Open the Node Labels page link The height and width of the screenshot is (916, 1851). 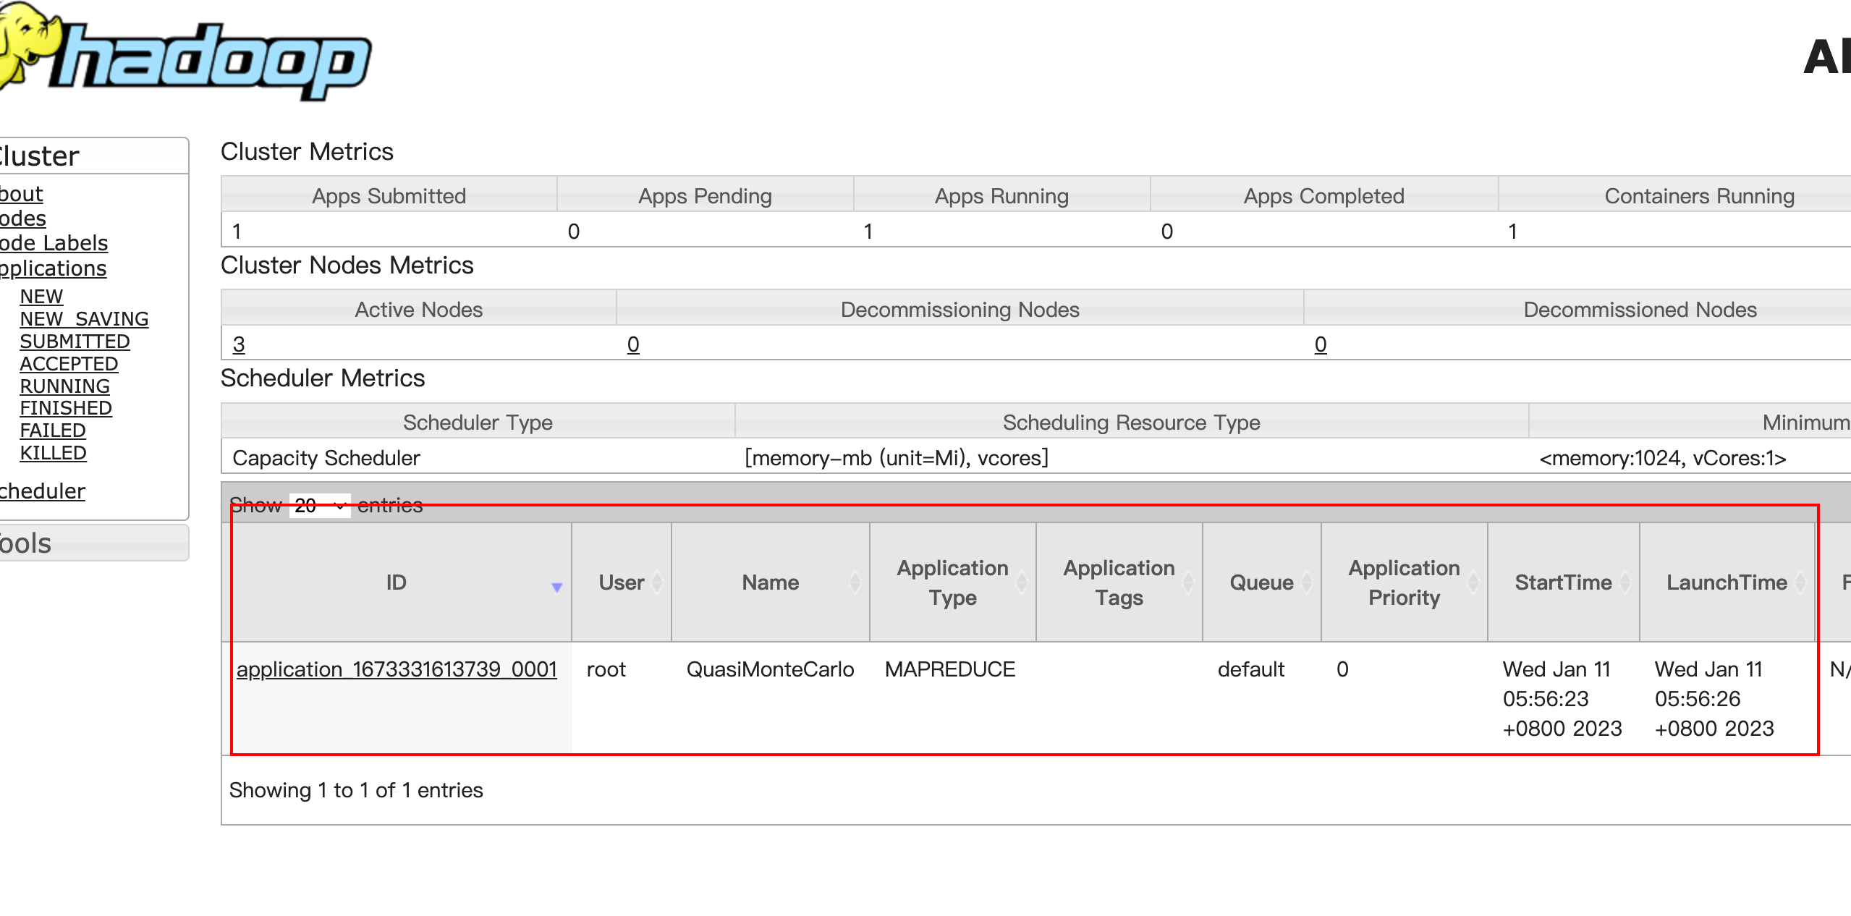[54, 243]
